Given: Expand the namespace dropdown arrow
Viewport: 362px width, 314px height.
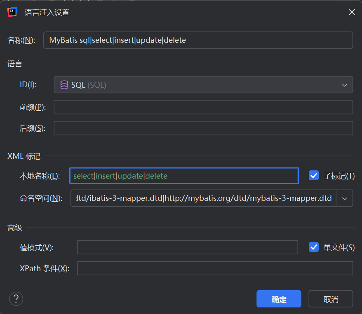Looking at the screenshot, I should pyautogui.click(x=344, y=198).
